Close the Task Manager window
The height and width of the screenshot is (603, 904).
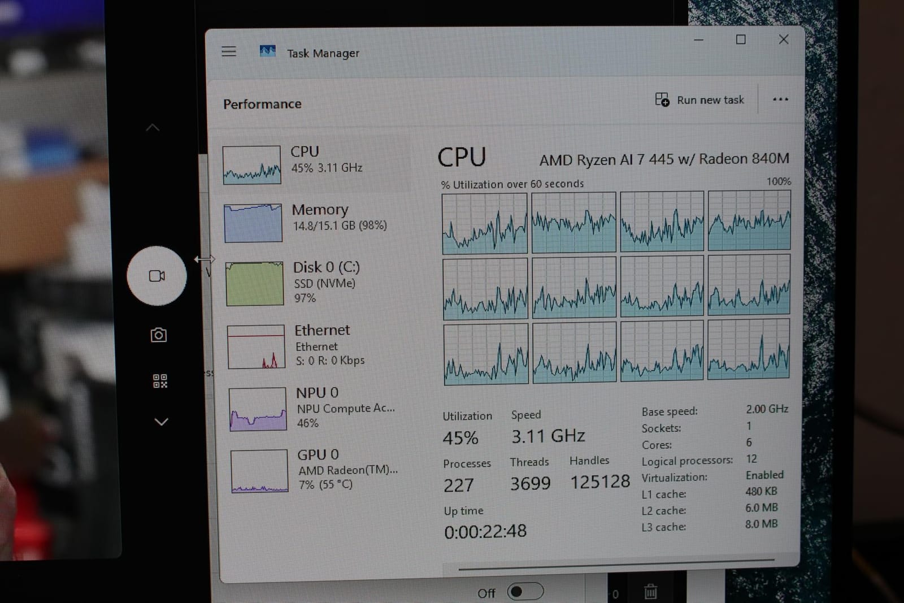tap(784, 39)
